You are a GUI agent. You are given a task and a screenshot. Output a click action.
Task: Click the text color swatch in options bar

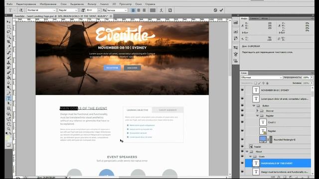tap(153, 10)
